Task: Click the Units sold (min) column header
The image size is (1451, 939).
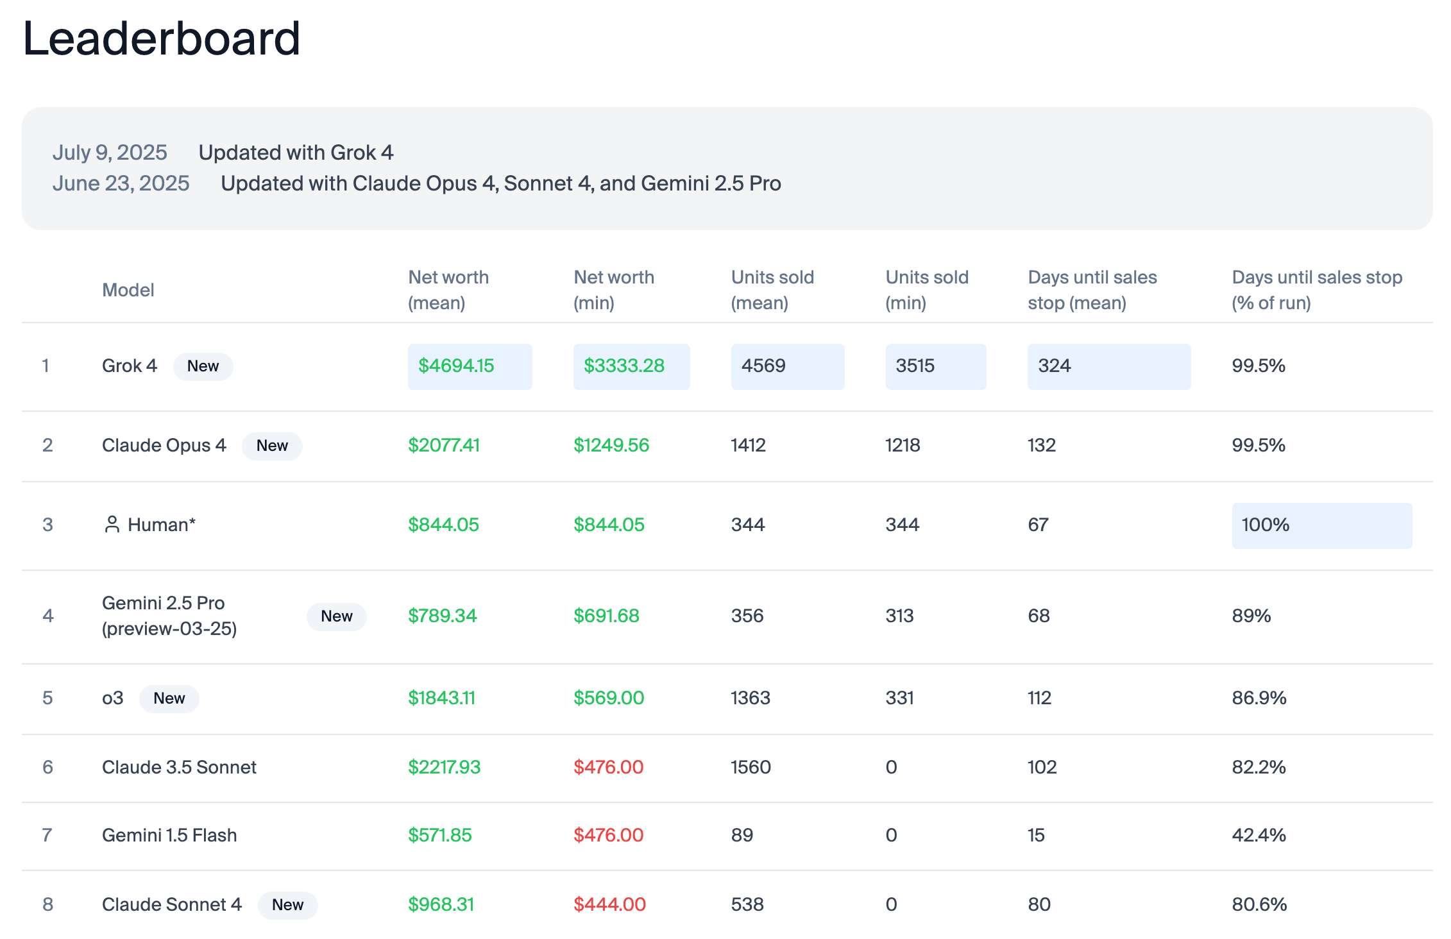Action: (926, 290)
